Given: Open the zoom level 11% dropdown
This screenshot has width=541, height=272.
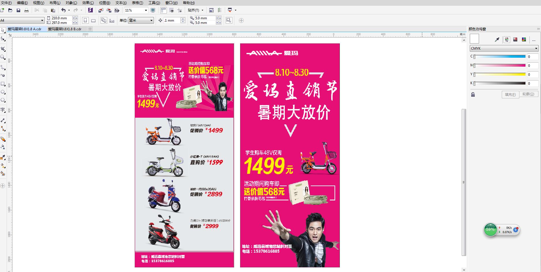Looking at the screenshot, I should pos(146,10).
